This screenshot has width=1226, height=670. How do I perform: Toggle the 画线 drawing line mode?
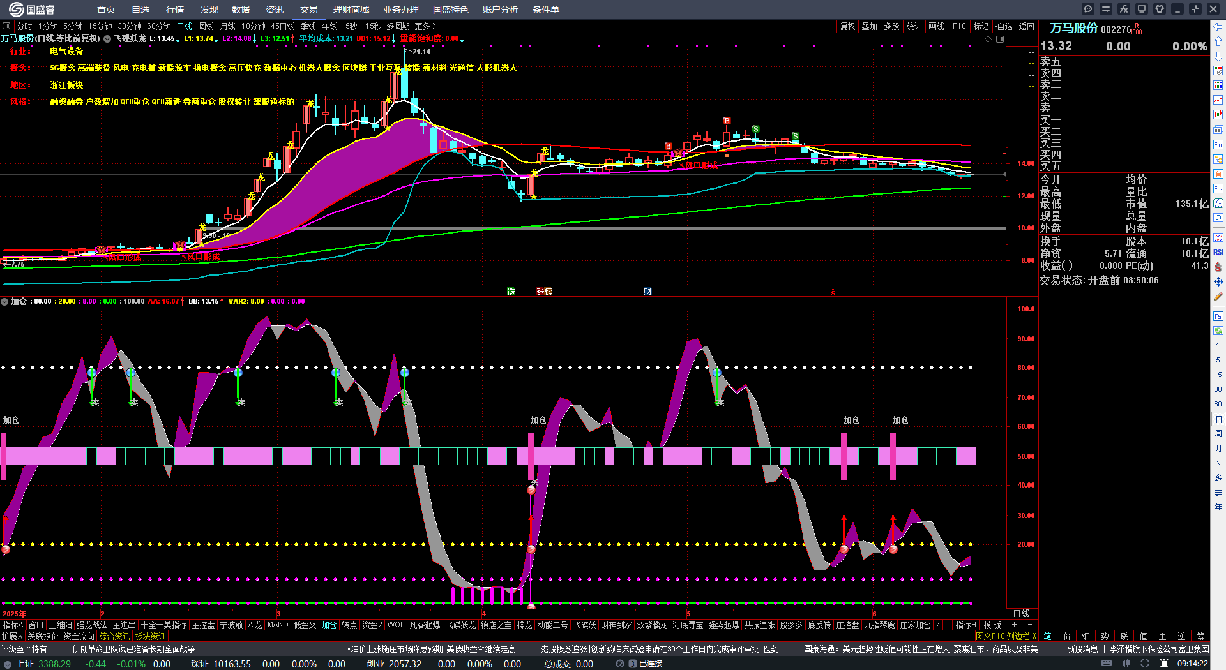[936, 26]
